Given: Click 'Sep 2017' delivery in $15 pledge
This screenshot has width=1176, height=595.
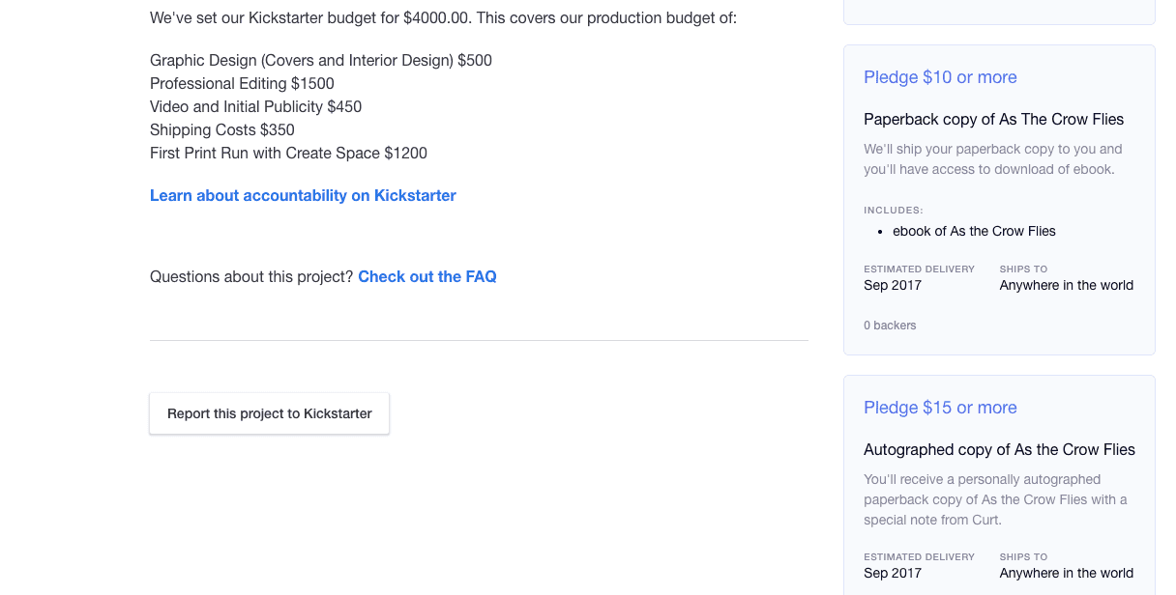Looking at the screenshot, I should 893,573.
